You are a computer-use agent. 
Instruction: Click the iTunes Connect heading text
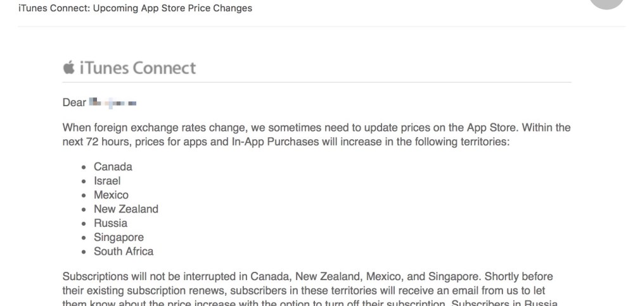click(x=137, y=68)
